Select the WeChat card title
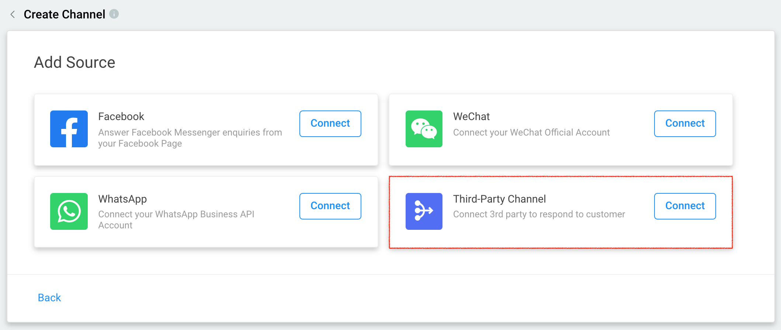The width and height of the screenshot is (781, 330). [x=471, y=116]
